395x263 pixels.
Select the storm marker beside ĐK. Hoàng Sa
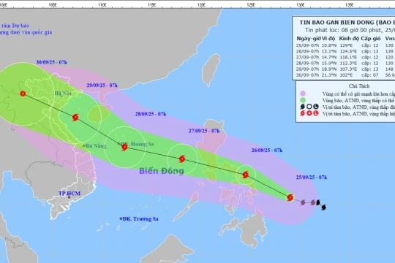click(124, 148)
